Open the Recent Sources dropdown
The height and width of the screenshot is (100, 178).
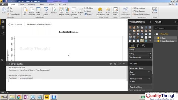[32, 14]
